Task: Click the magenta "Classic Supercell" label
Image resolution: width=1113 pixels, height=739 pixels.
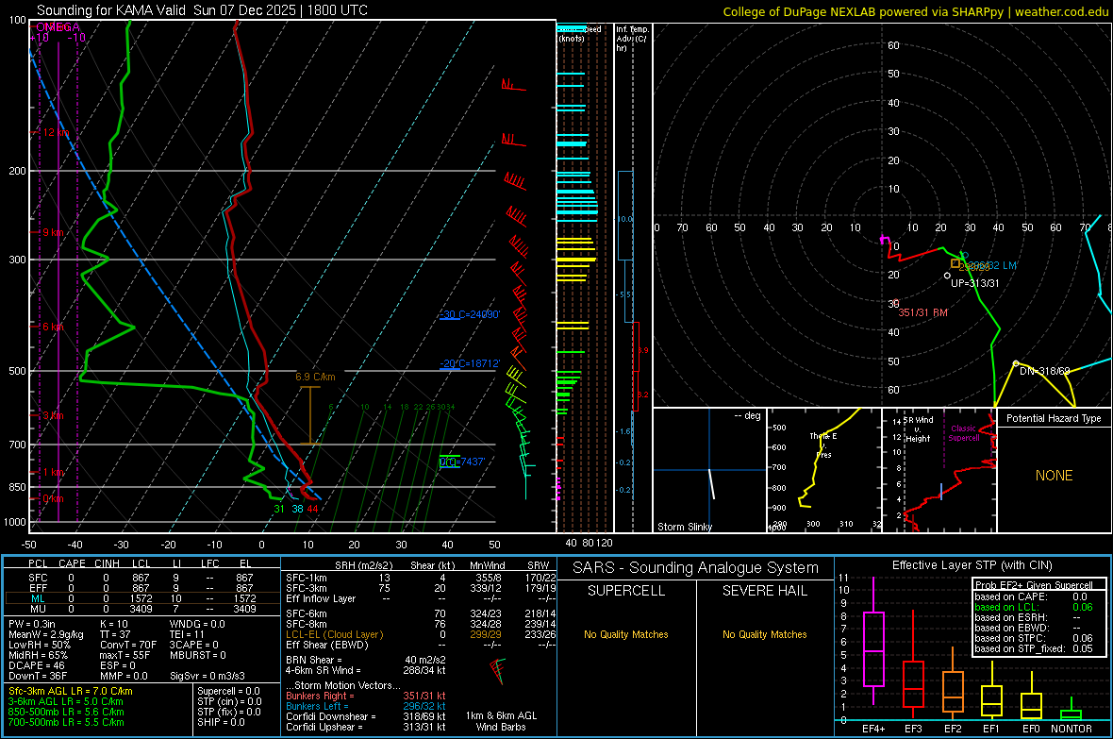Action: 963,433
